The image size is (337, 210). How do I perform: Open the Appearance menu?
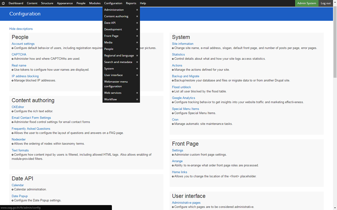pos(65,3)
